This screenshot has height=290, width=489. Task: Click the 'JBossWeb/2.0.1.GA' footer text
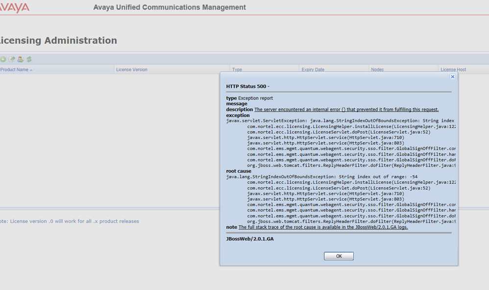tap(250, 239)
